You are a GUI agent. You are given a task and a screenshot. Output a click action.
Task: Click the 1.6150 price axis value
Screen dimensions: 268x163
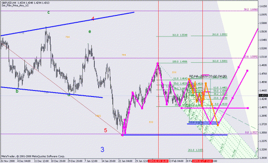[x=263, y=6]
